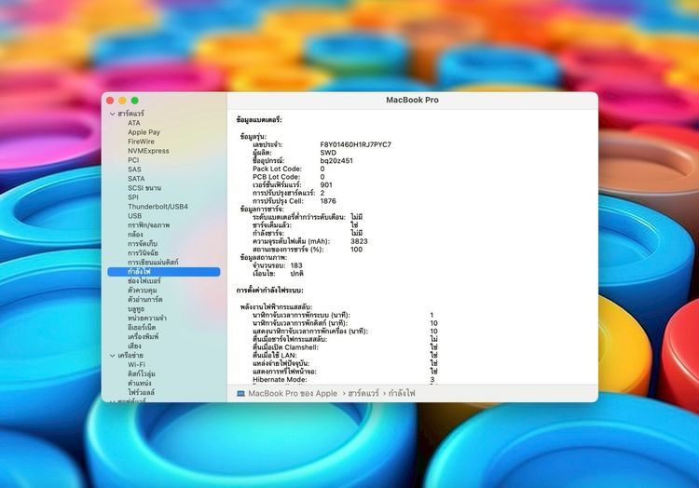Click the serial number F8Y01460H1RJ7PYC7

(355, 144)
